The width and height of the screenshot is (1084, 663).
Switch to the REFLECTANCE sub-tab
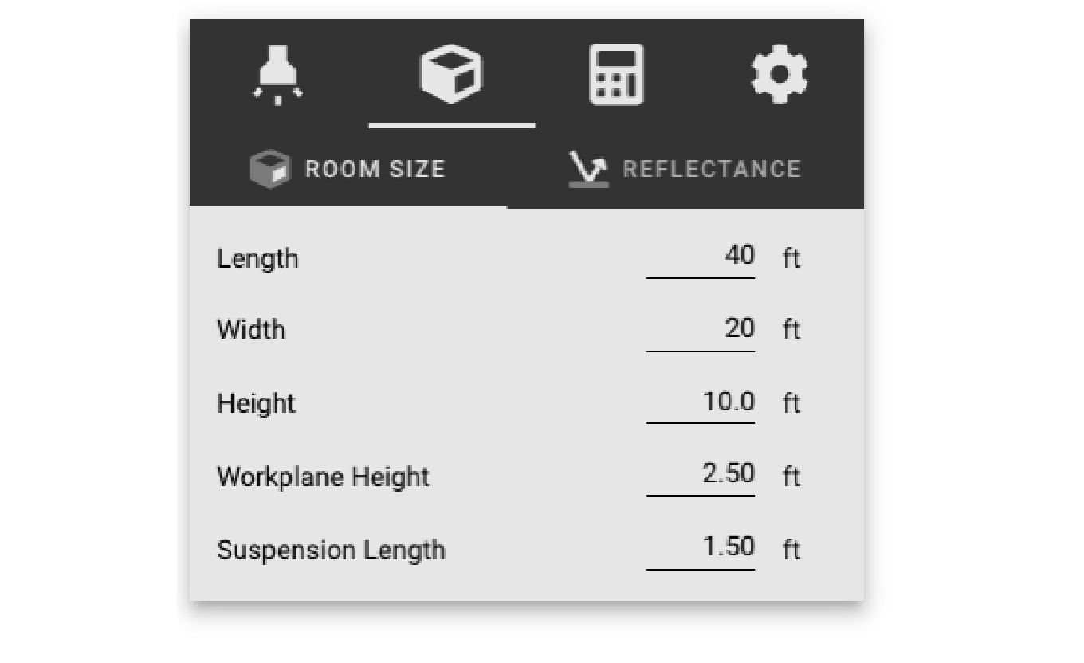pos(685,170)
